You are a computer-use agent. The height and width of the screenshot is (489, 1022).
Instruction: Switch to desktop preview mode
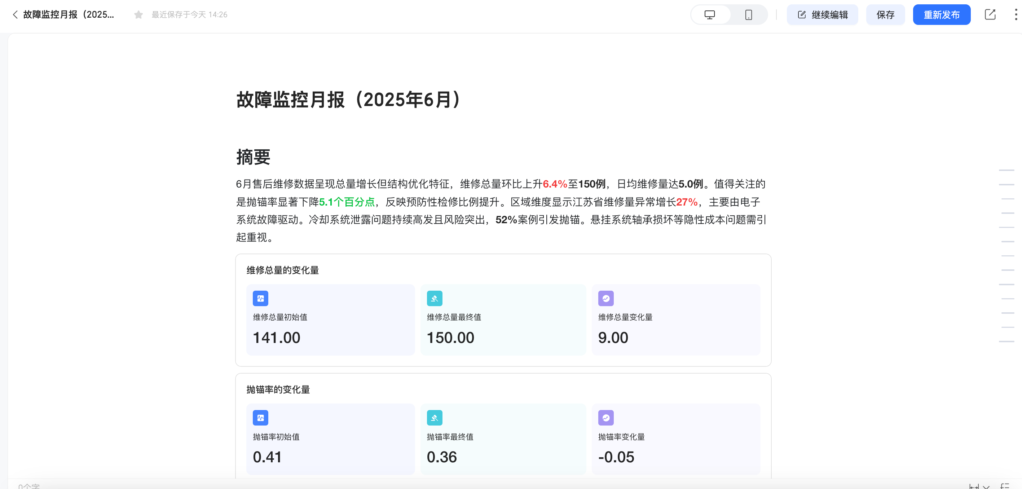[x=709, y=15]
